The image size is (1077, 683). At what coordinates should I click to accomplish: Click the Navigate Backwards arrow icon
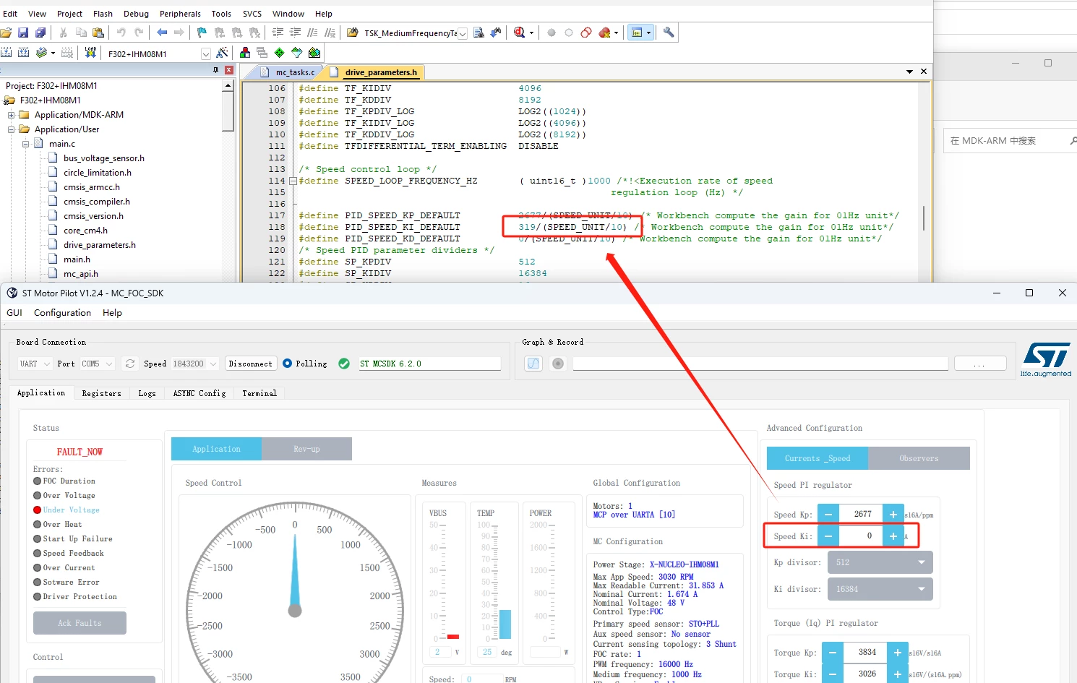coord(162,33)
